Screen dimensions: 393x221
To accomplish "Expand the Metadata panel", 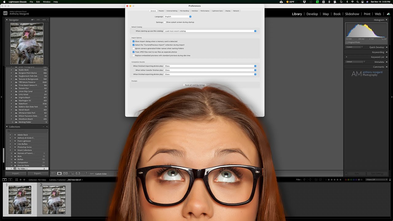I will click(x=386, y=62).
